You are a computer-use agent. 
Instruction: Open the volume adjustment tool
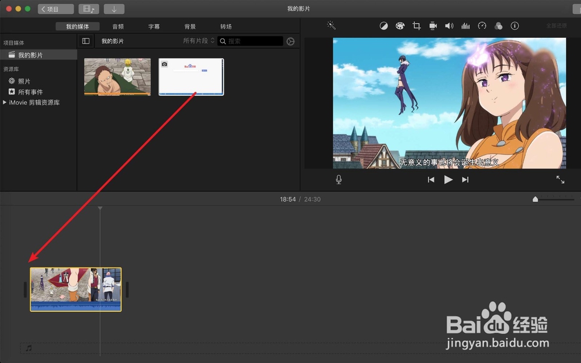click(x=449, y=26)
